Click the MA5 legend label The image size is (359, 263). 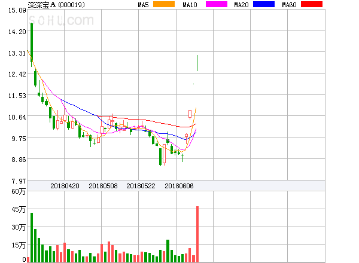(143, 5)
